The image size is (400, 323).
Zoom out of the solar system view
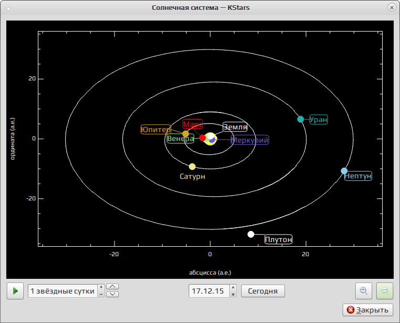[385, 291]
